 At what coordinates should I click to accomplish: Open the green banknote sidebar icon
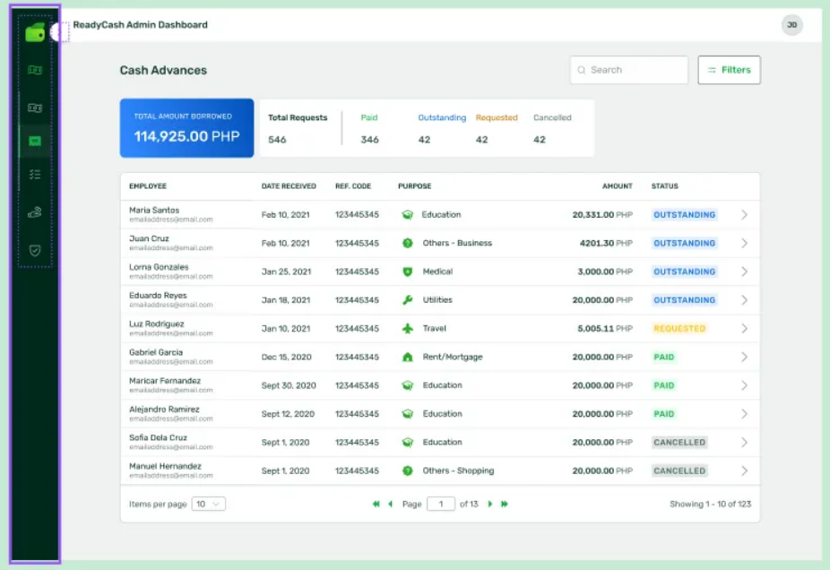point(35,70)
